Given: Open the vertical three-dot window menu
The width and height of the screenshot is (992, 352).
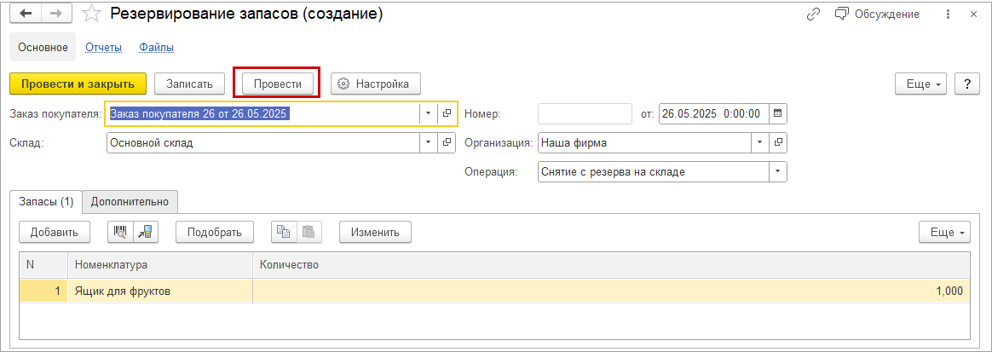Looking at the screenshot, I should (x=948, y=14).
